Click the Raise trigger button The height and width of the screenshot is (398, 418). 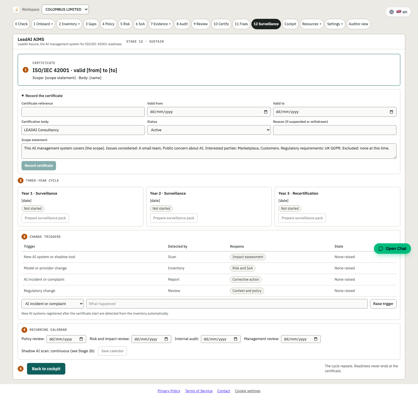coord(383,304)
